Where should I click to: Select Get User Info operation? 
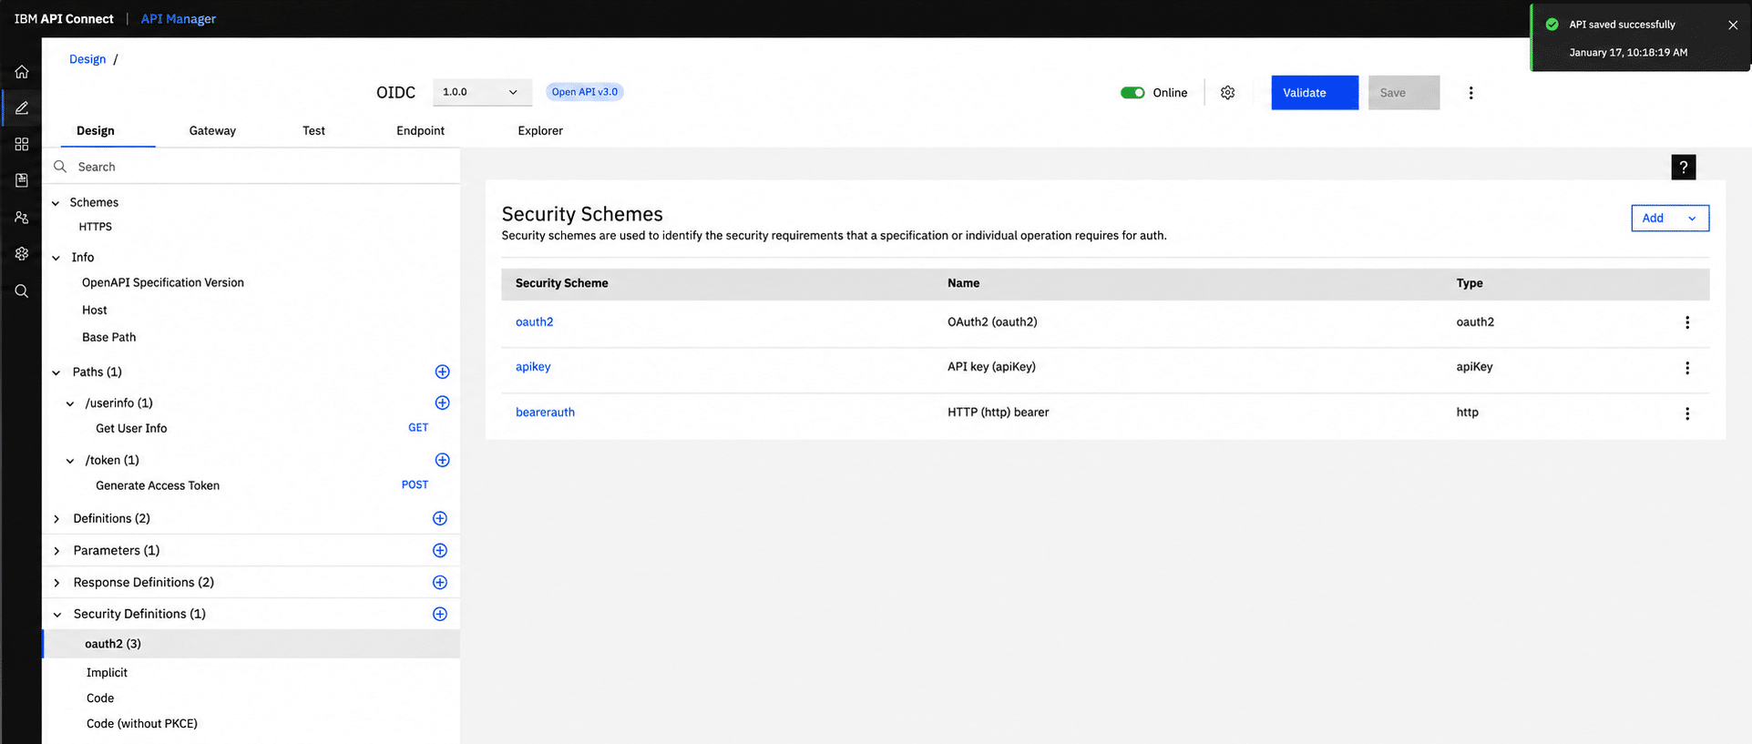click(131, 428)
